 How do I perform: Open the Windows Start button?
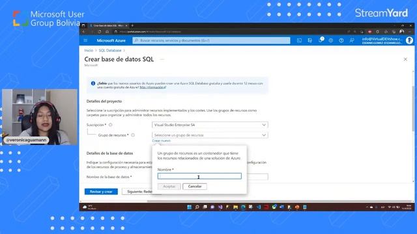click(x=189, y=207)
